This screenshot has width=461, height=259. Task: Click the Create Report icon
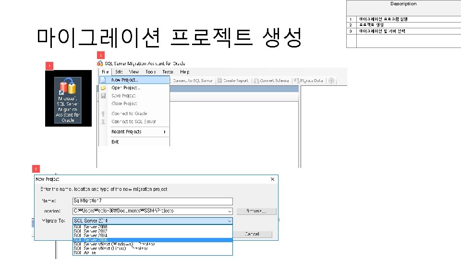[x=219, y=81]
